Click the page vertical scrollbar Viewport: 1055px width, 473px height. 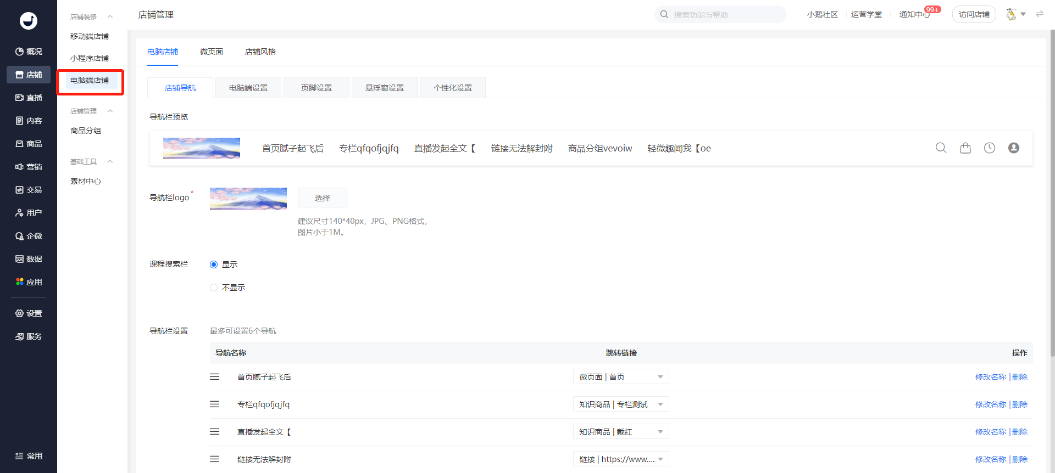tap(1052, 192)
